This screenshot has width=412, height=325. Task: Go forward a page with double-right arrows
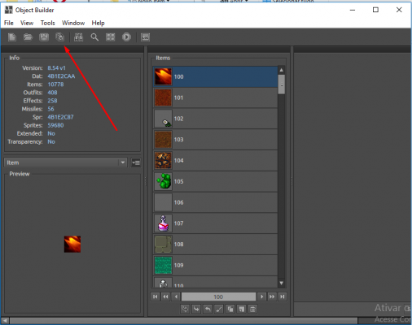[x=272, y=297]
